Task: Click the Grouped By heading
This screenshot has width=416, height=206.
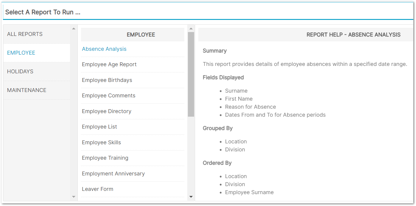Action: tap(217, 128)
